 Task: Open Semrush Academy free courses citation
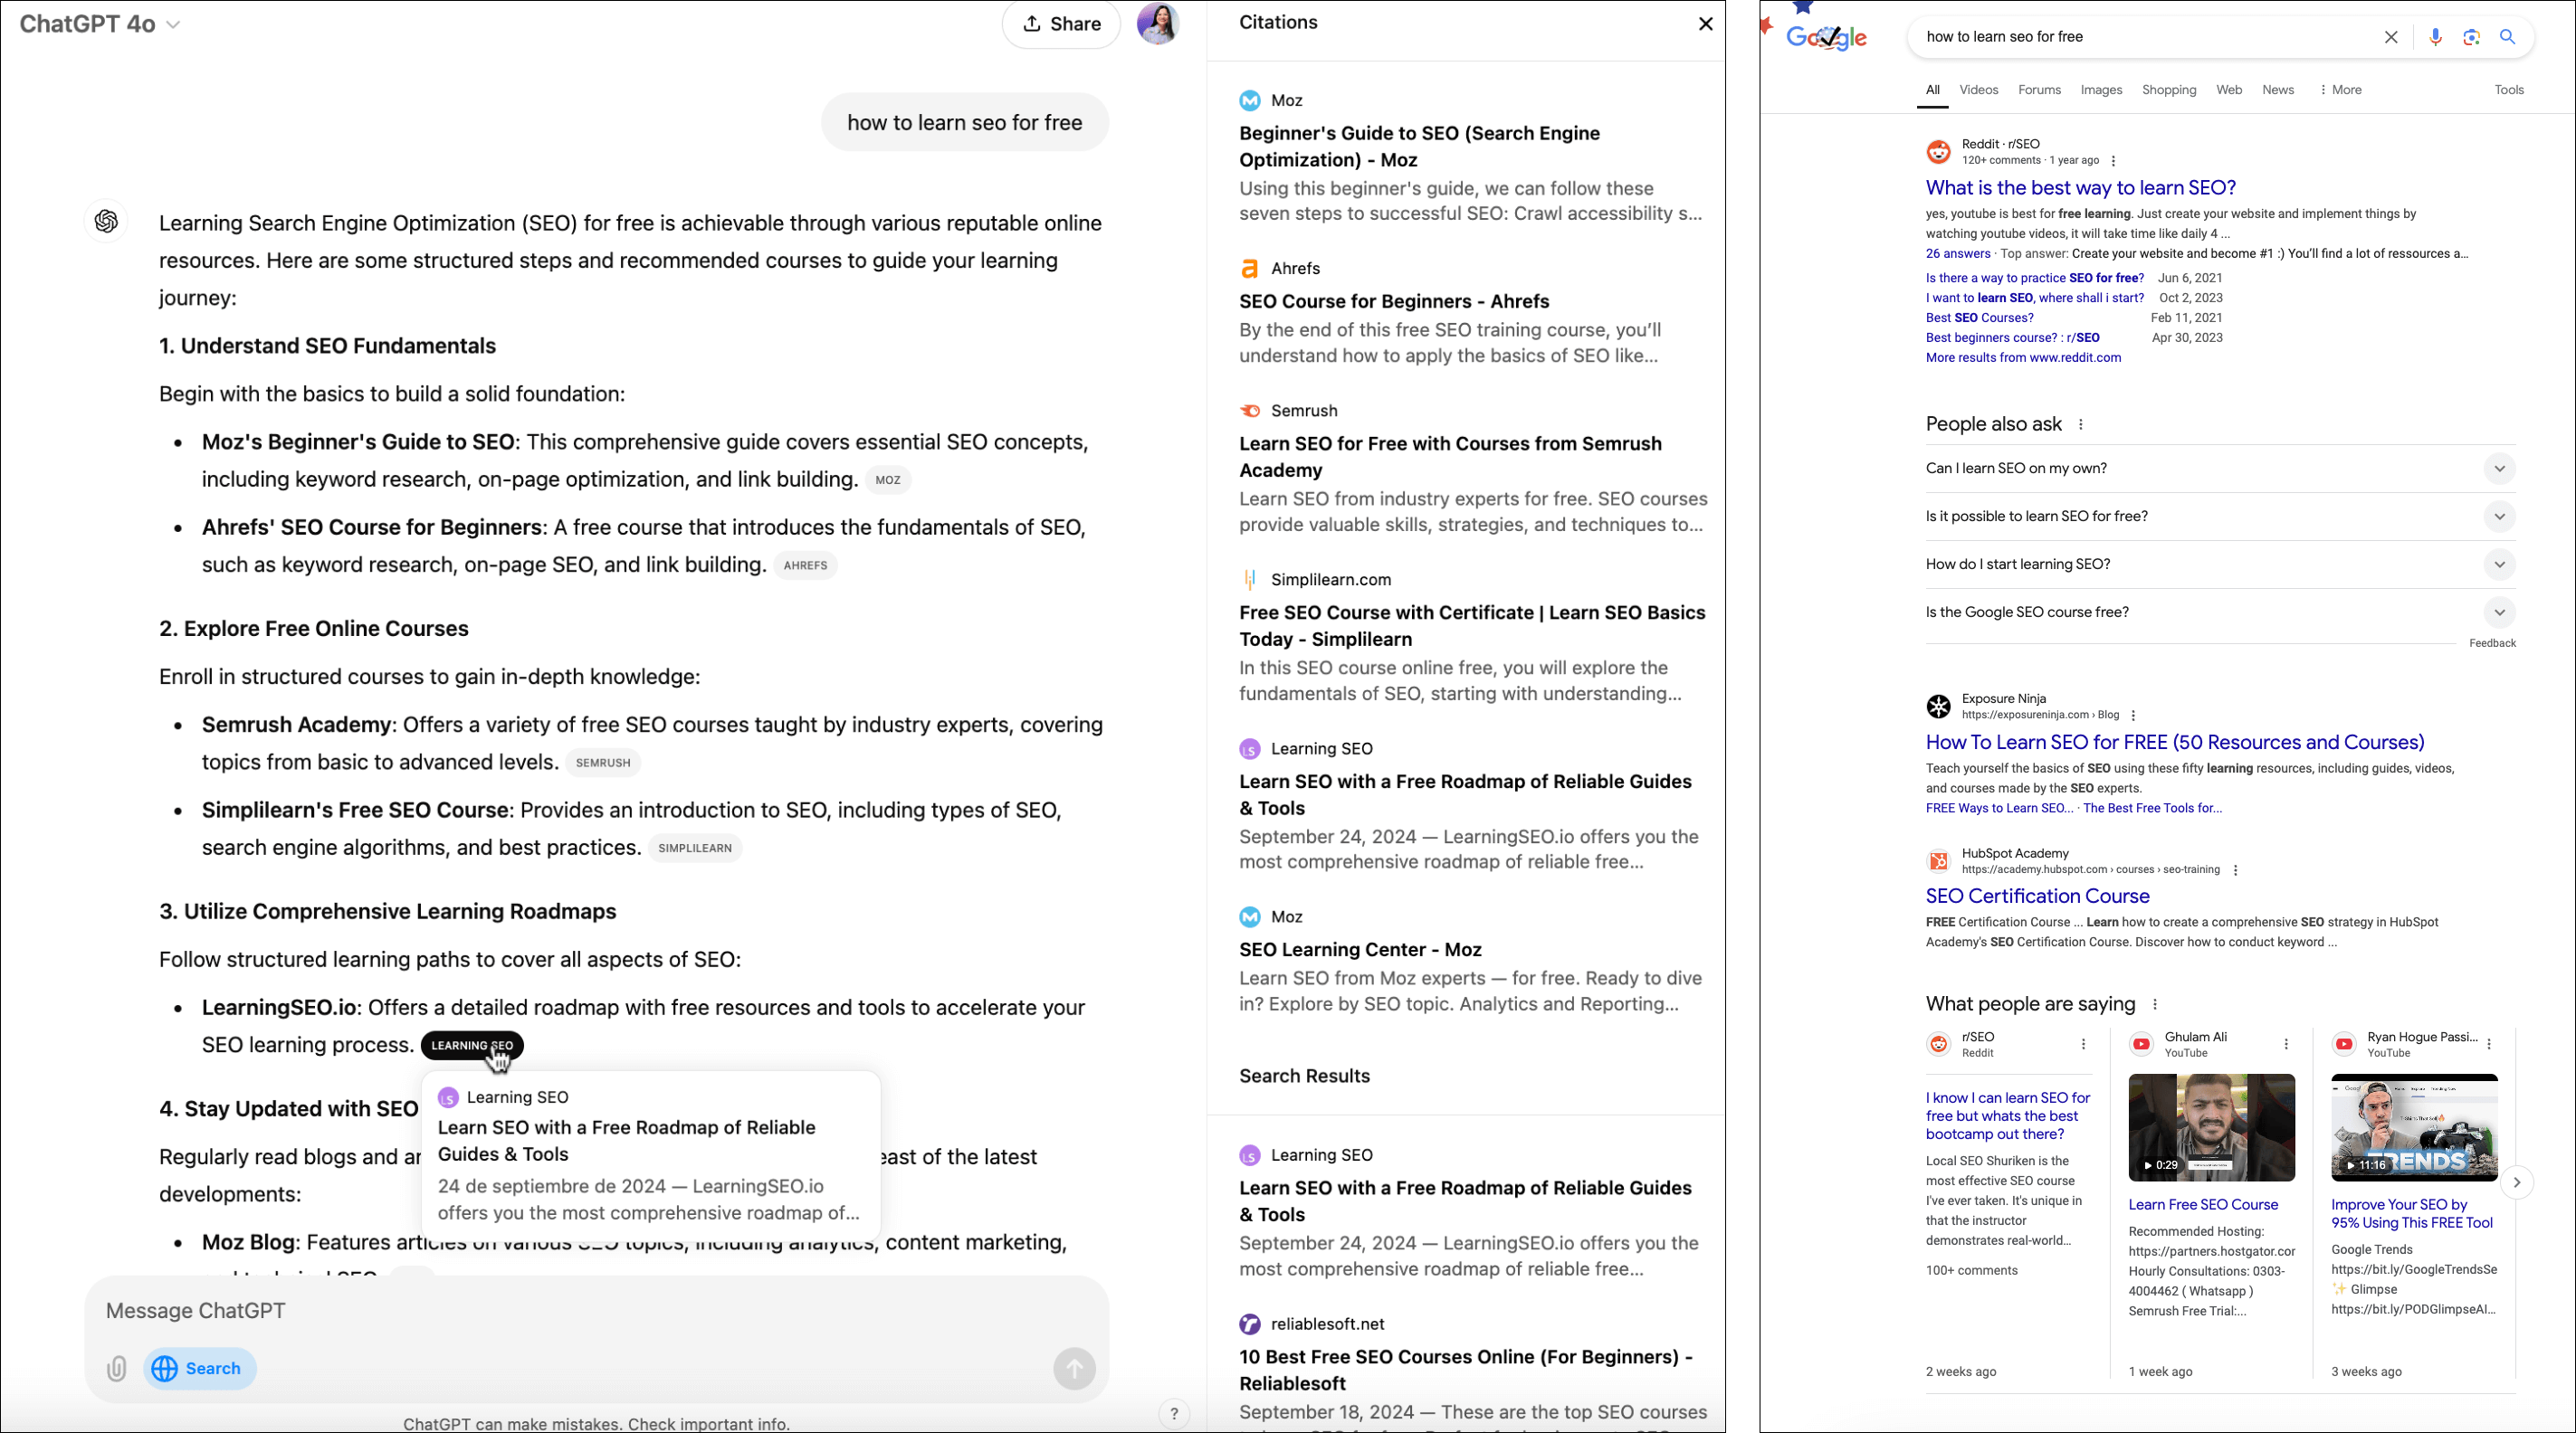pos(1450,457)
